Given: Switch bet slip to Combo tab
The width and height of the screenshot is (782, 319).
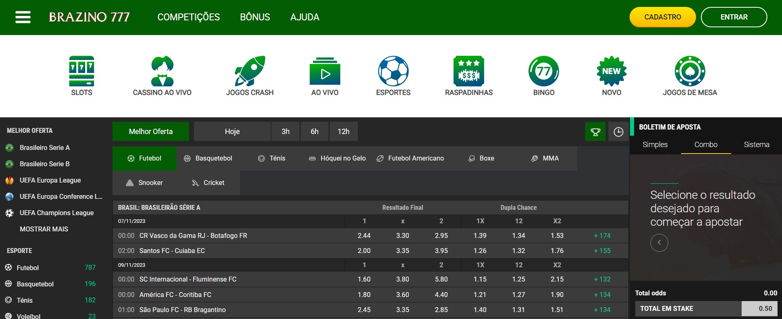Looking at the screenshot, I should point(706,145).
